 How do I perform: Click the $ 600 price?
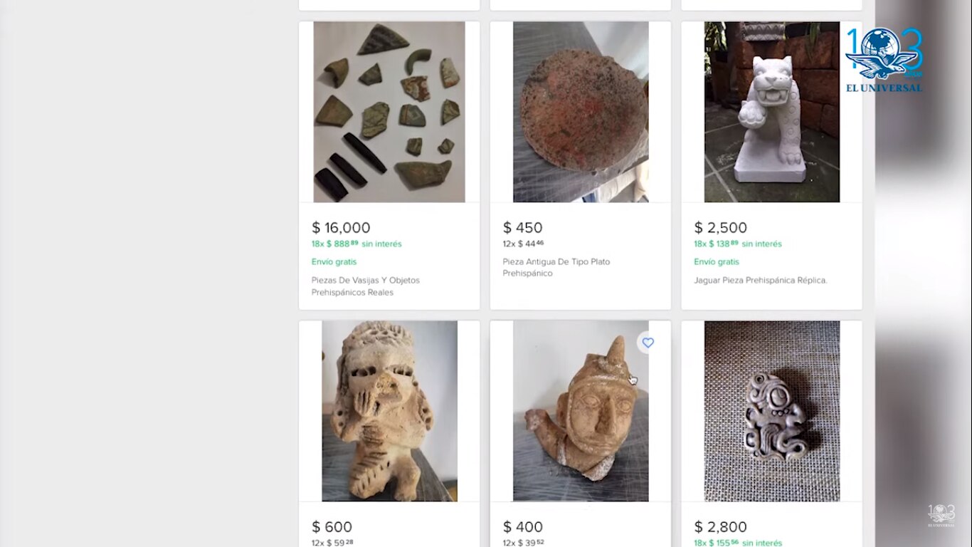click(332, 527)
